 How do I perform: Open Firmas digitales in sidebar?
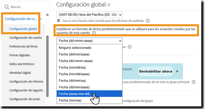coord(20,55)
